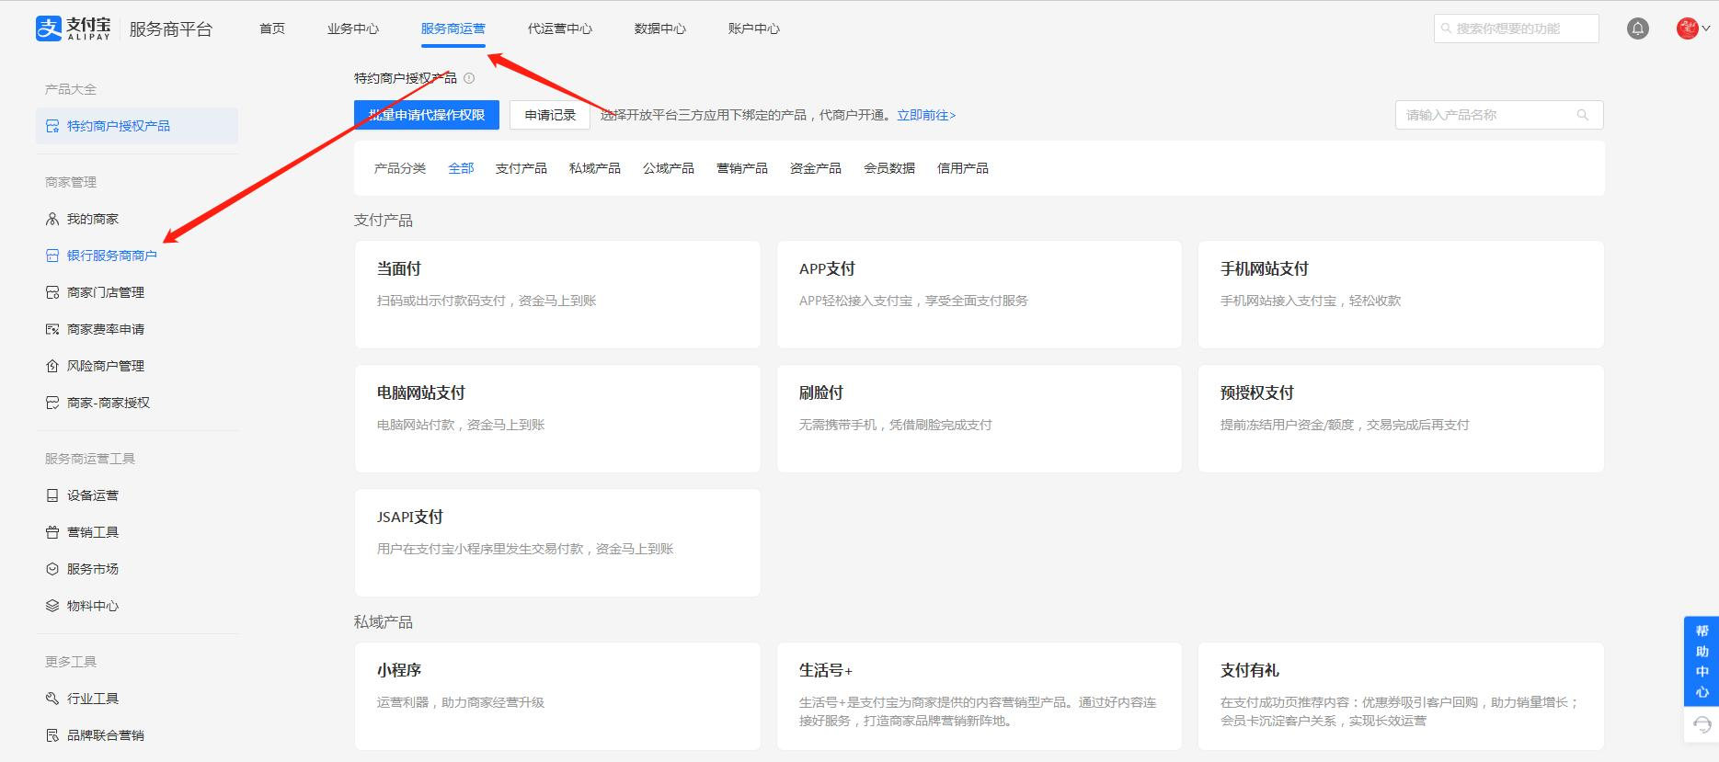Click the 营销工具 gift icon

(52, 532)
